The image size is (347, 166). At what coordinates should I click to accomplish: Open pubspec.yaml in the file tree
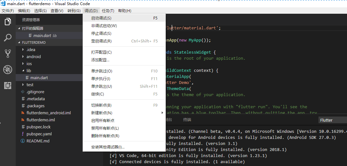click(x=49, y=134)
